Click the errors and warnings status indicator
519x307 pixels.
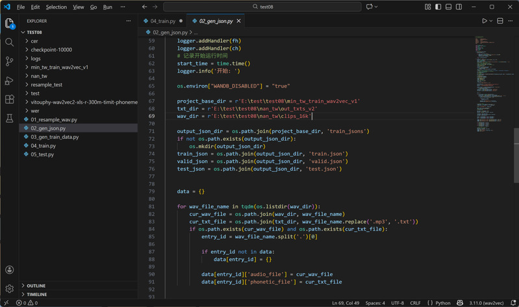coord(26,303)
